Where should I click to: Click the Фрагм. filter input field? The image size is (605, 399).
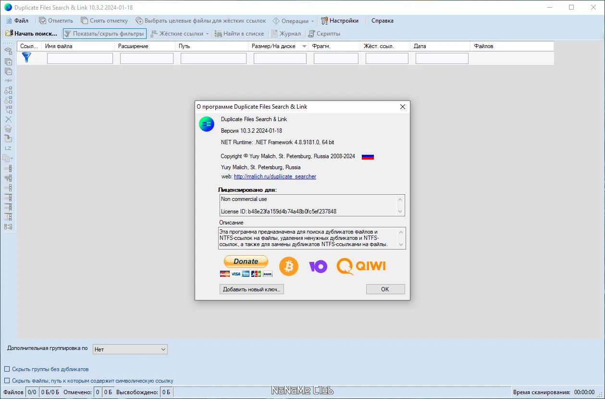pyautogui.click(x=336, y=58)
